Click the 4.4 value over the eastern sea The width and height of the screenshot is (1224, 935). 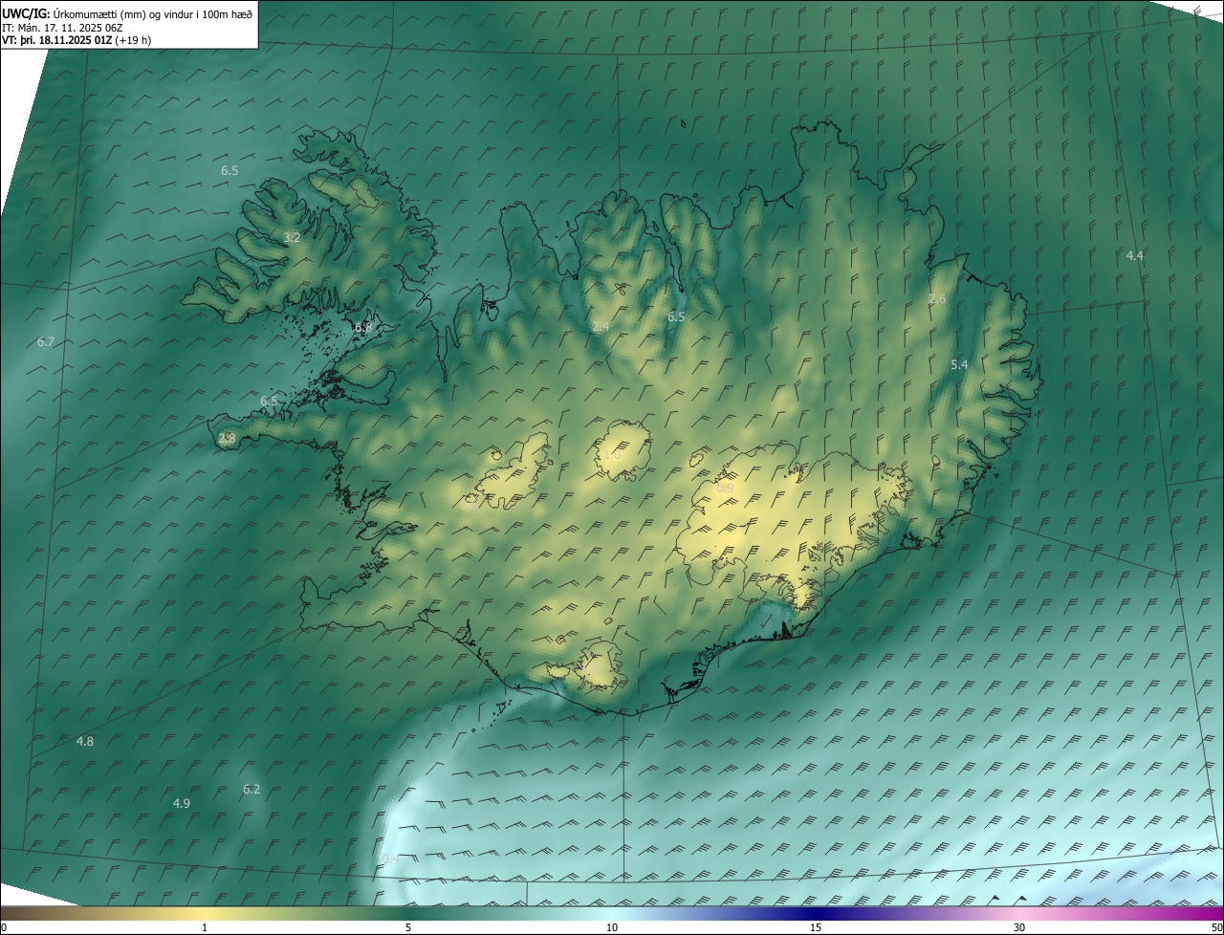(x=1134, y=255)
